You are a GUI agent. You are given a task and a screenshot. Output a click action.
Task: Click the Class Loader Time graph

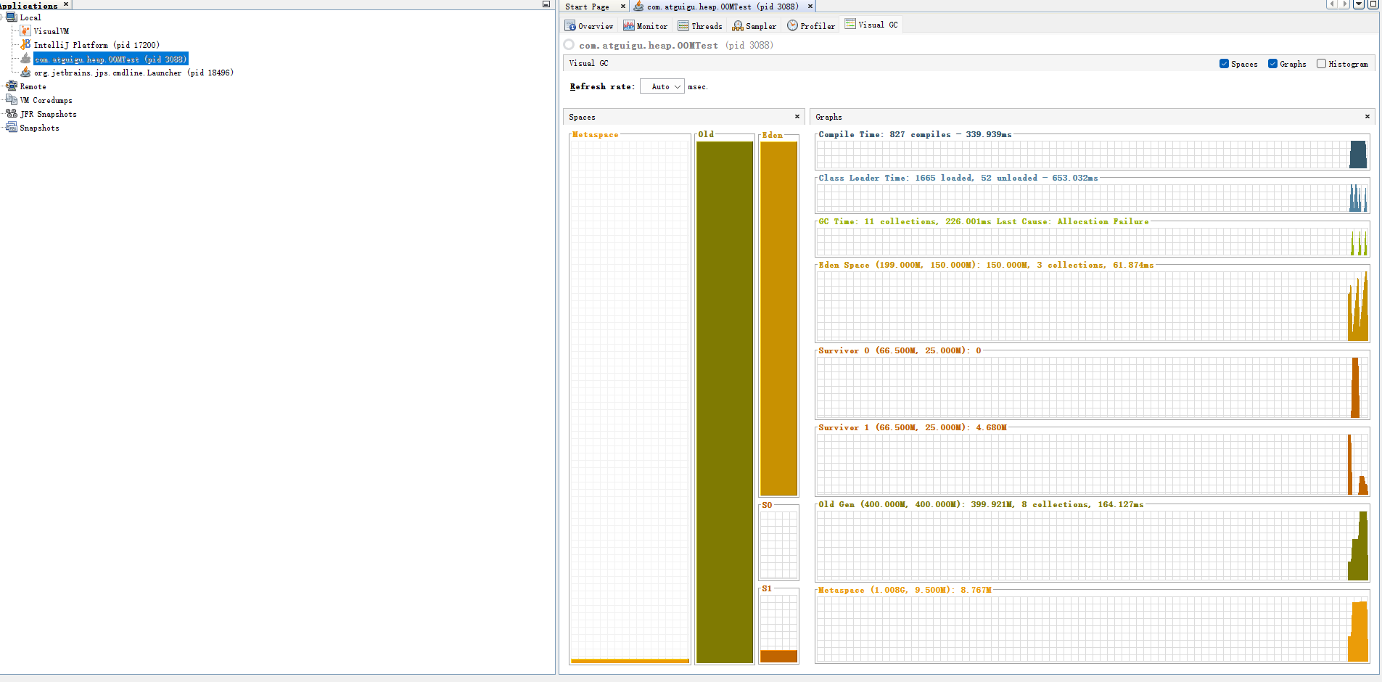click(1092, 197)
